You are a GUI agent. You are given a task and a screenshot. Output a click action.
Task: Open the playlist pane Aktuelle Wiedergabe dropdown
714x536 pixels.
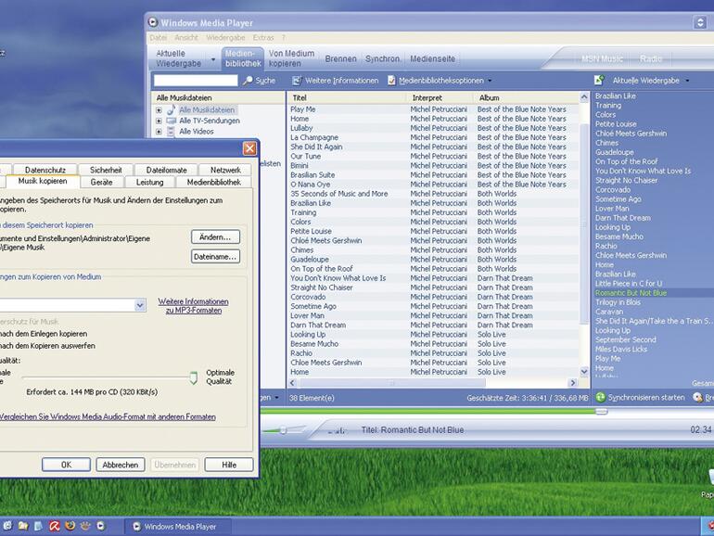[688, 81]
